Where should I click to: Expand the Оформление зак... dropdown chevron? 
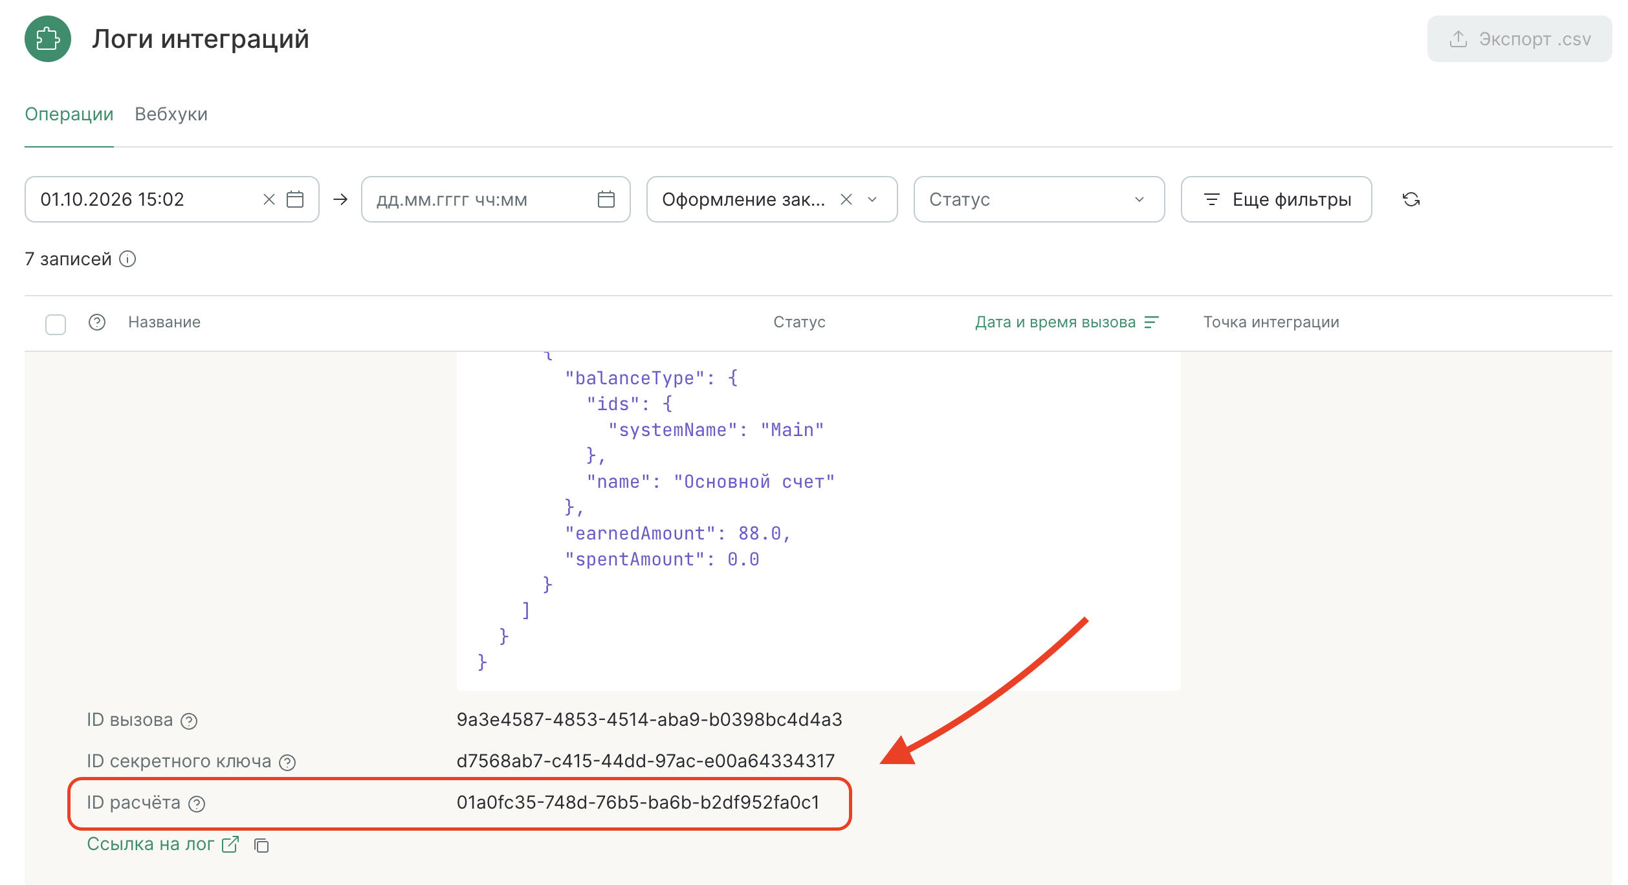point(872,199)
